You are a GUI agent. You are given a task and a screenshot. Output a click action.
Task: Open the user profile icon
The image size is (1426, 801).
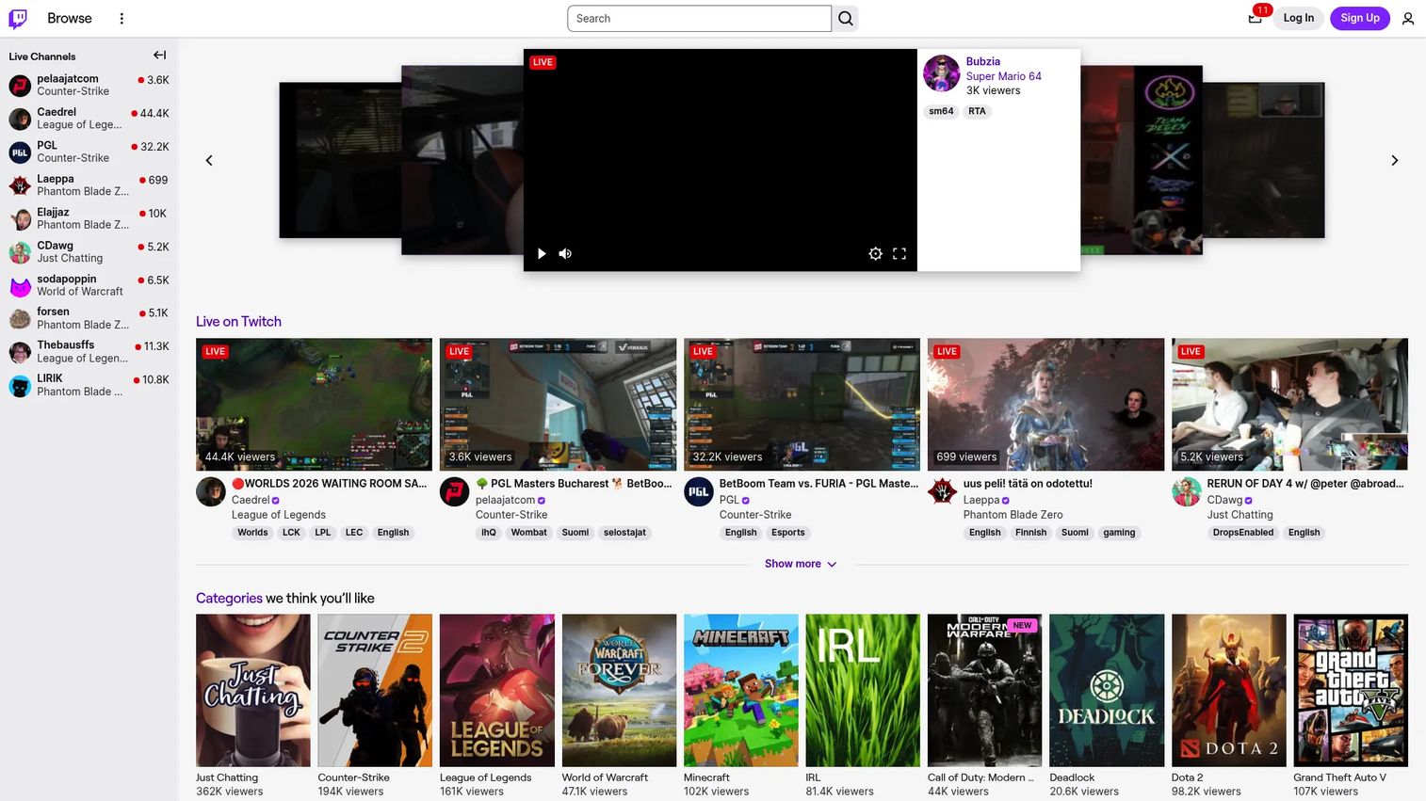[1408, 18]
